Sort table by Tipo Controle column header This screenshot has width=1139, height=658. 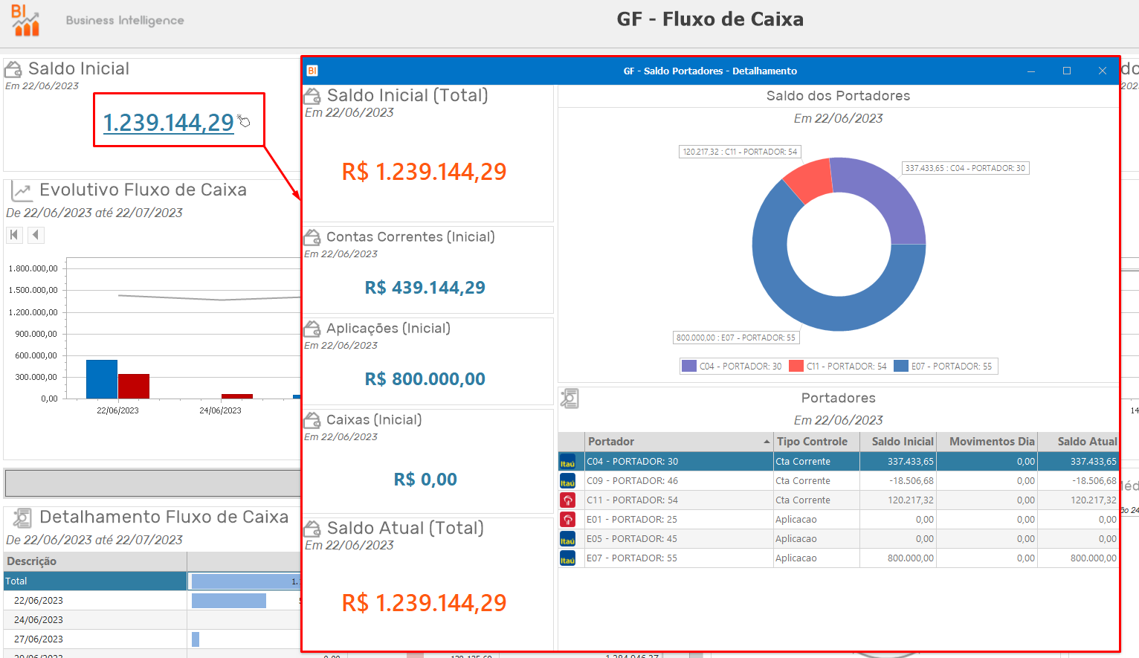point(816,442)
